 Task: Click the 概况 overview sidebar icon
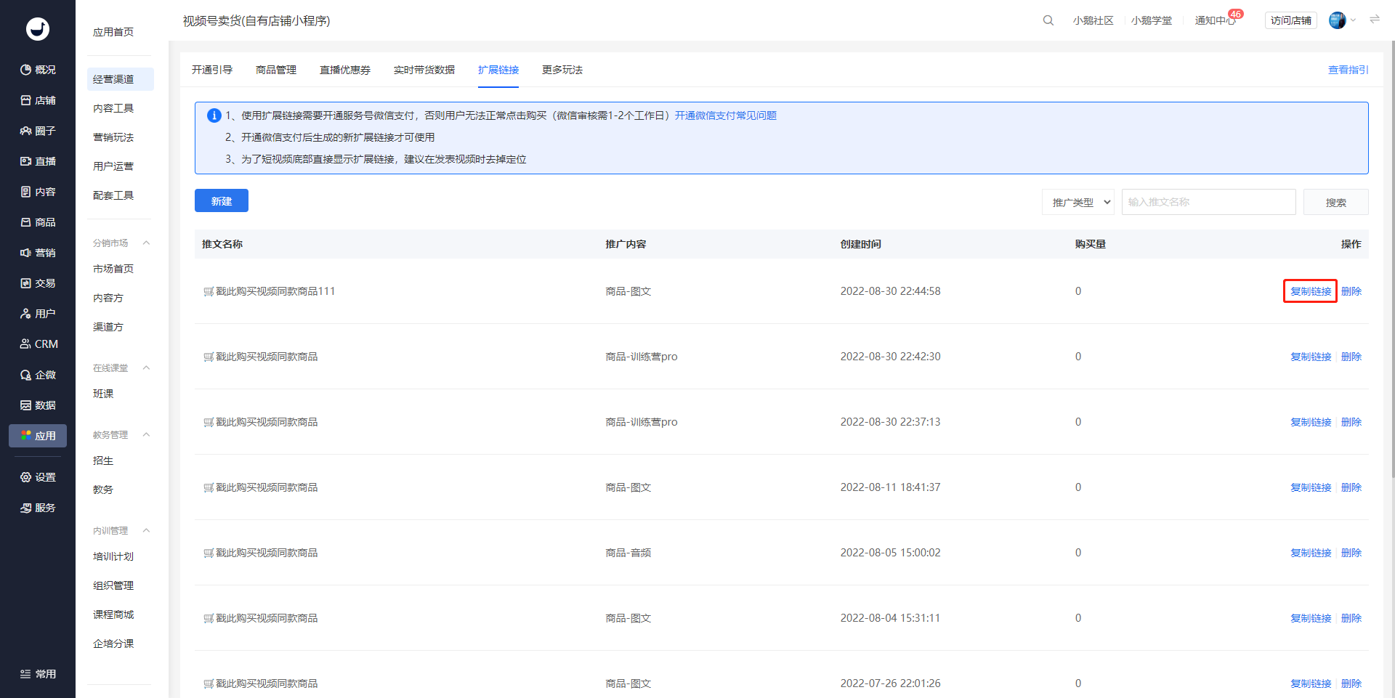[26, 70]
